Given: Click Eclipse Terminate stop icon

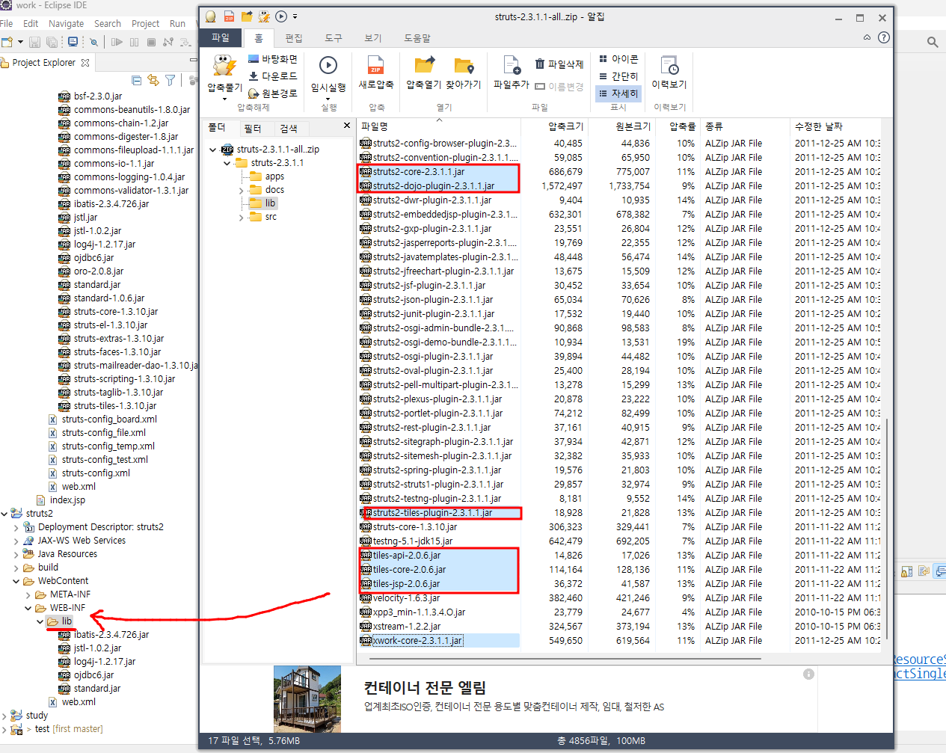Looking at the screenshot, I should (151, 42).
